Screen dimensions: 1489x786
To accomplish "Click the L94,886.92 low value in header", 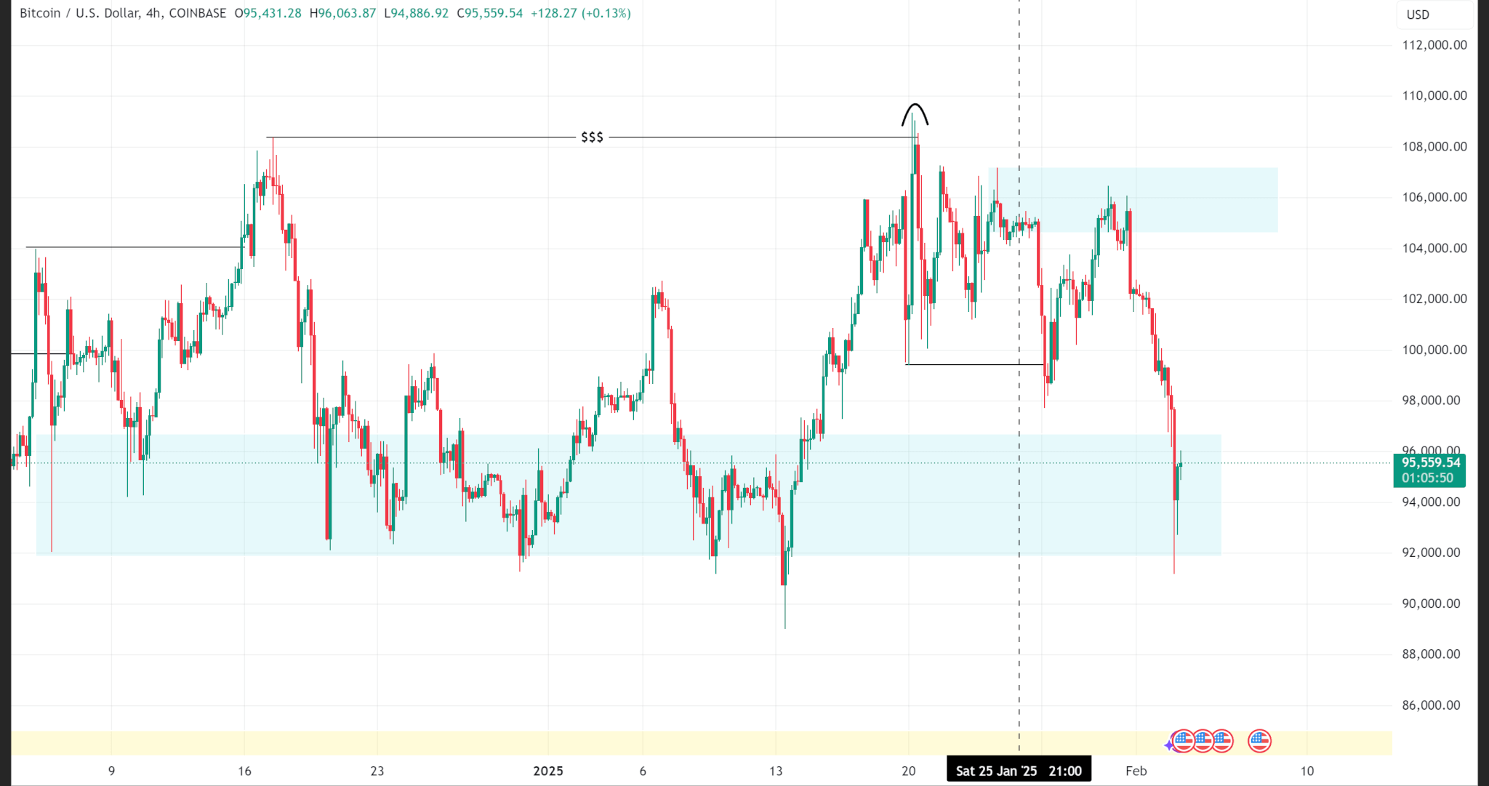I will [416, 13].
